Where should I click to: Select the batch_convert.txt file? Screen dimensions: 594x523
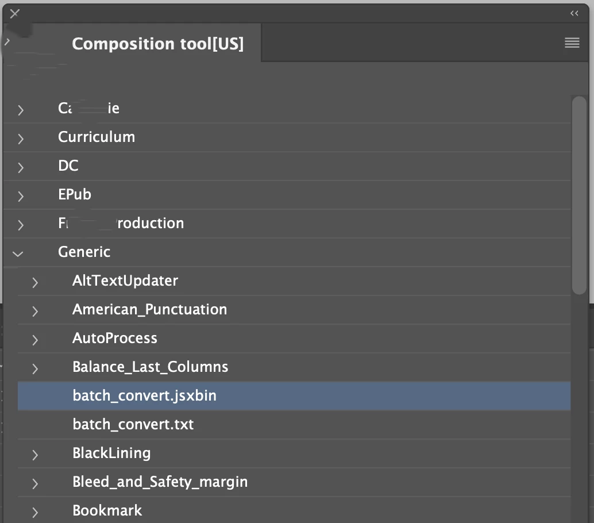click(x=133, y=425)
